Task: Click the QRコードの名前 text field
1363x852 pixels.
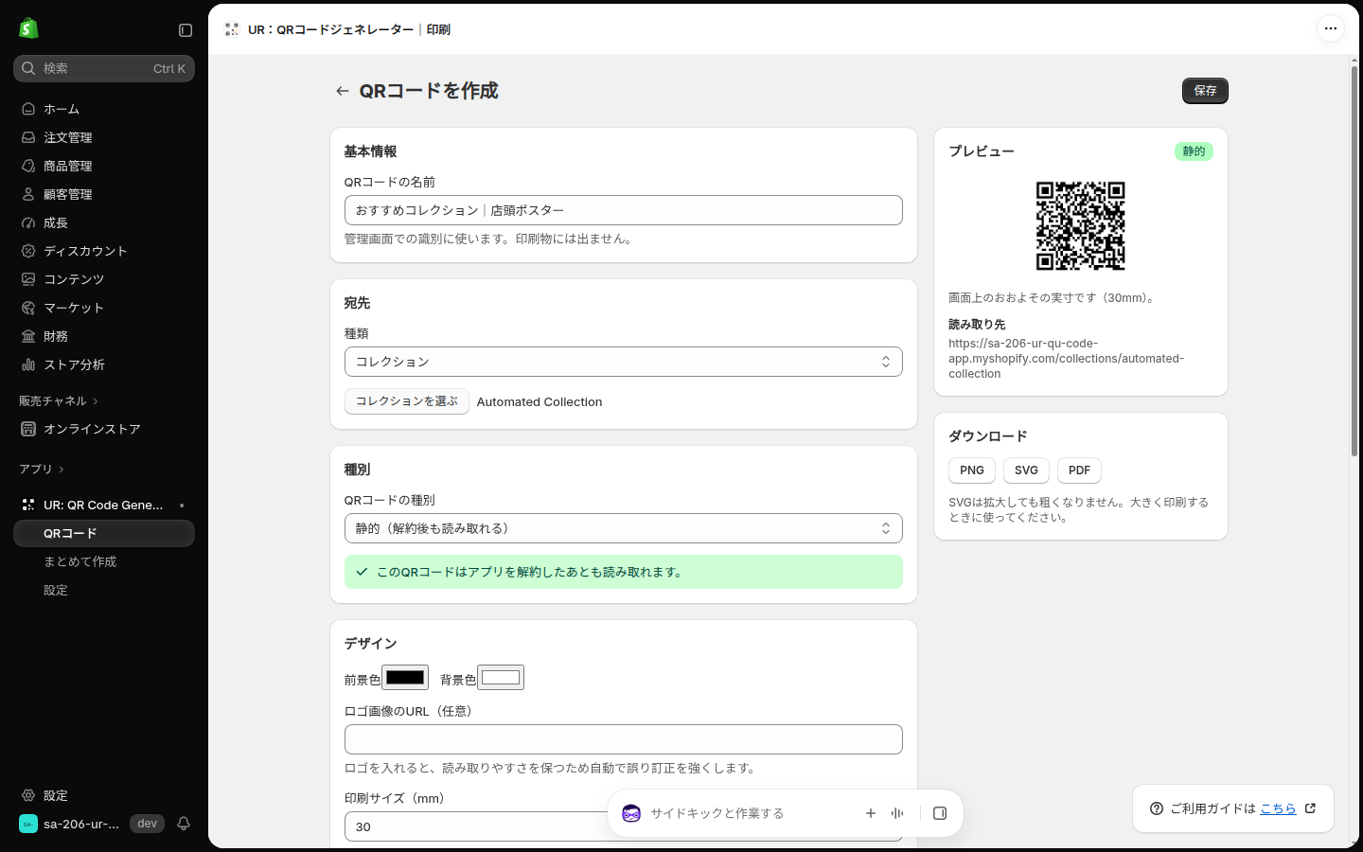Action: (x=624, y=210)
